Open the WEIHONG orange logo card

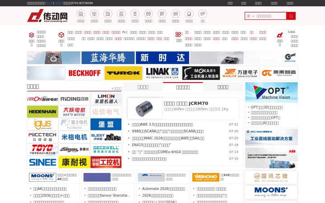pyautogui.click(x=206, y=177)
